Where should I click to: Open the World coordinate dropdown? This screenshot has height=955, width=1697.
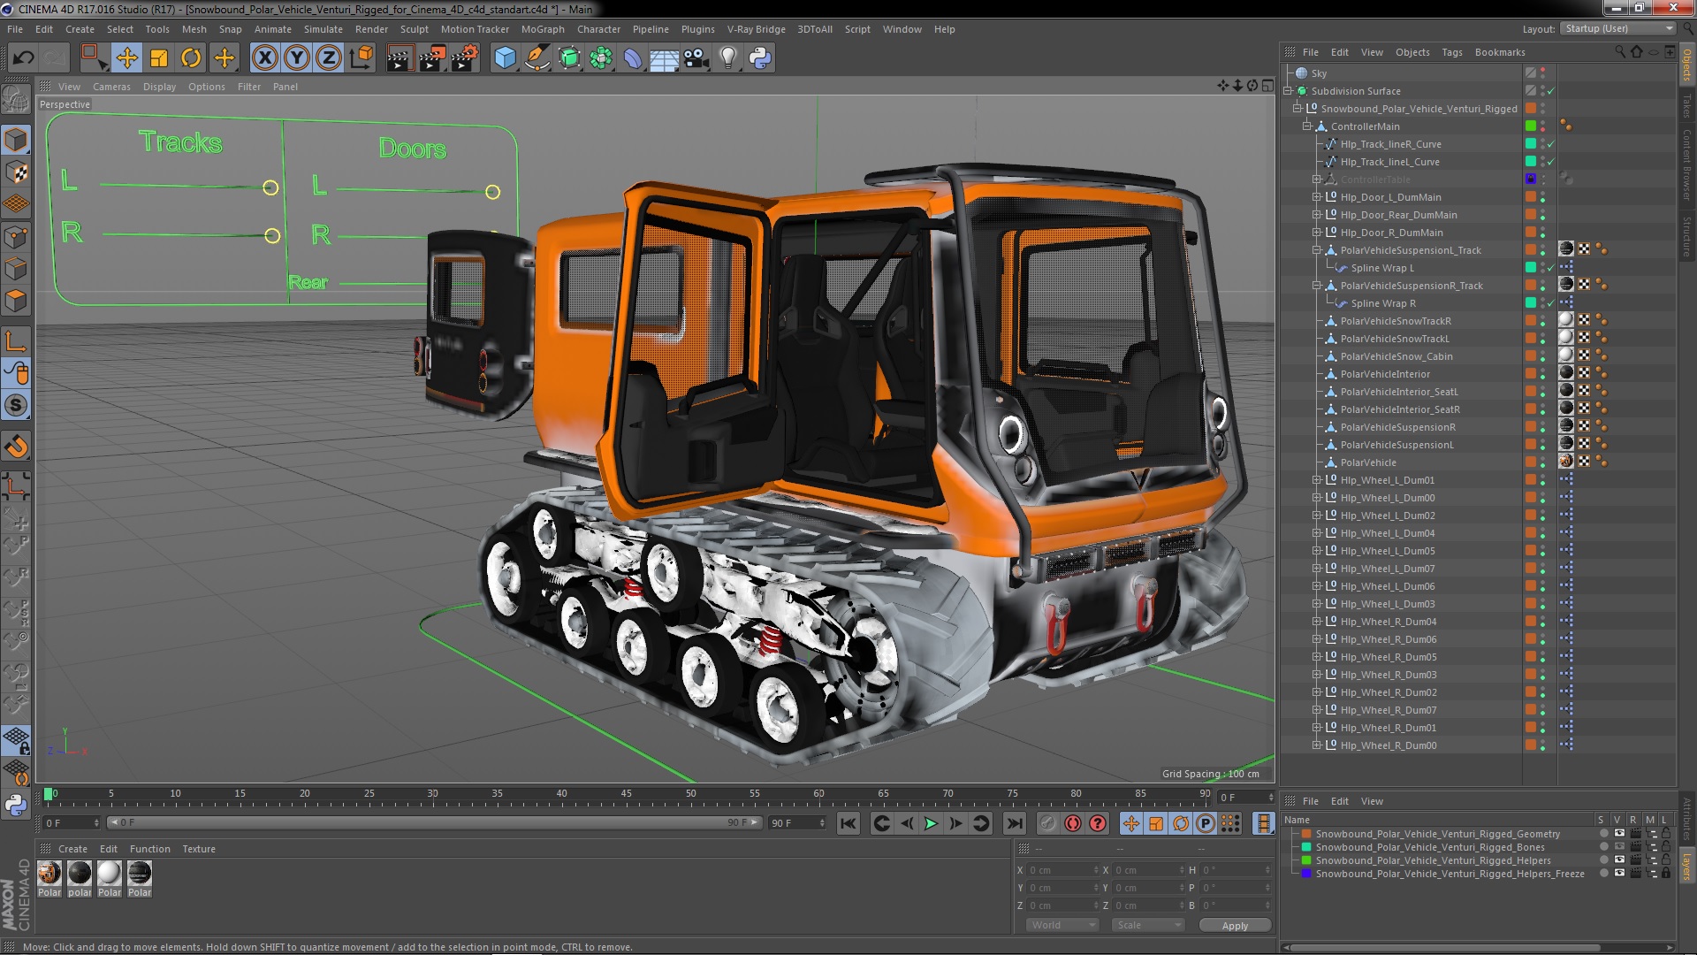1062,925
